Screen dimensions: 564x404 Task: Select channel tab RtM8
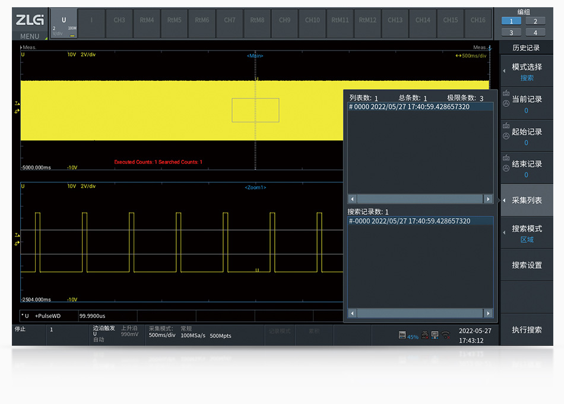(x=257, y=23)
